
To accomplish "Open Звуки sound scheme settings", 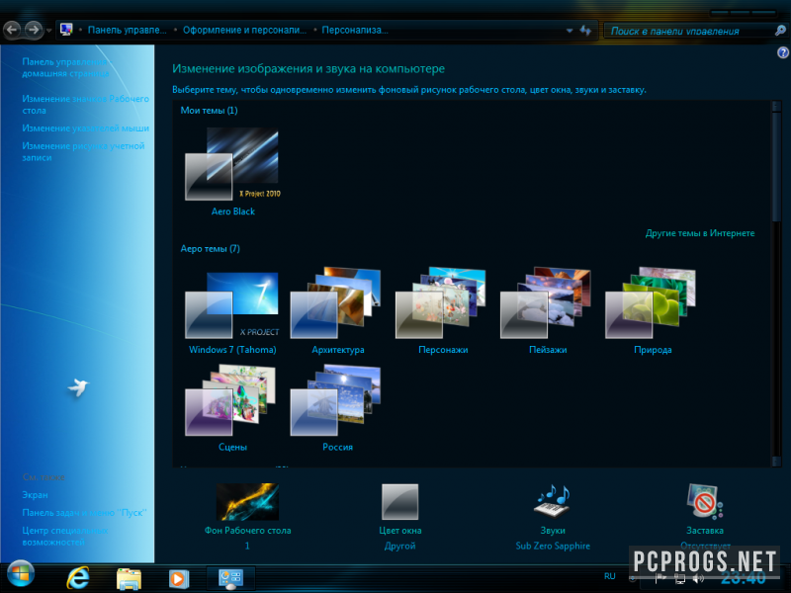I will (x=553, y=509).
